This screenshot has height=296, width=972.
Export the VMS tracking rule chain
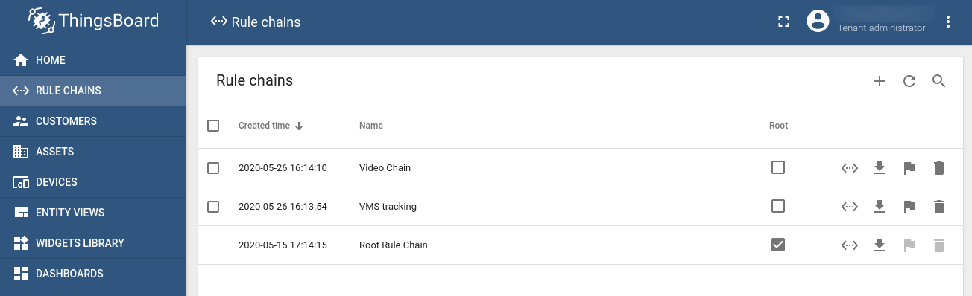pyautogui.click(x=880, y=207)
